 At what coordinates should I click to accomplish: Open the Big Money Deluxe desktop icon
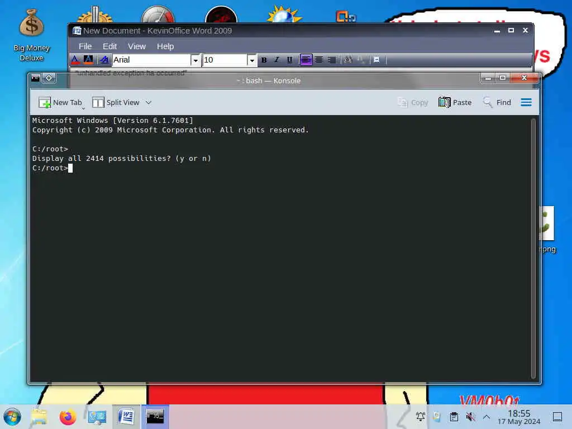click(x=32, y=35)
